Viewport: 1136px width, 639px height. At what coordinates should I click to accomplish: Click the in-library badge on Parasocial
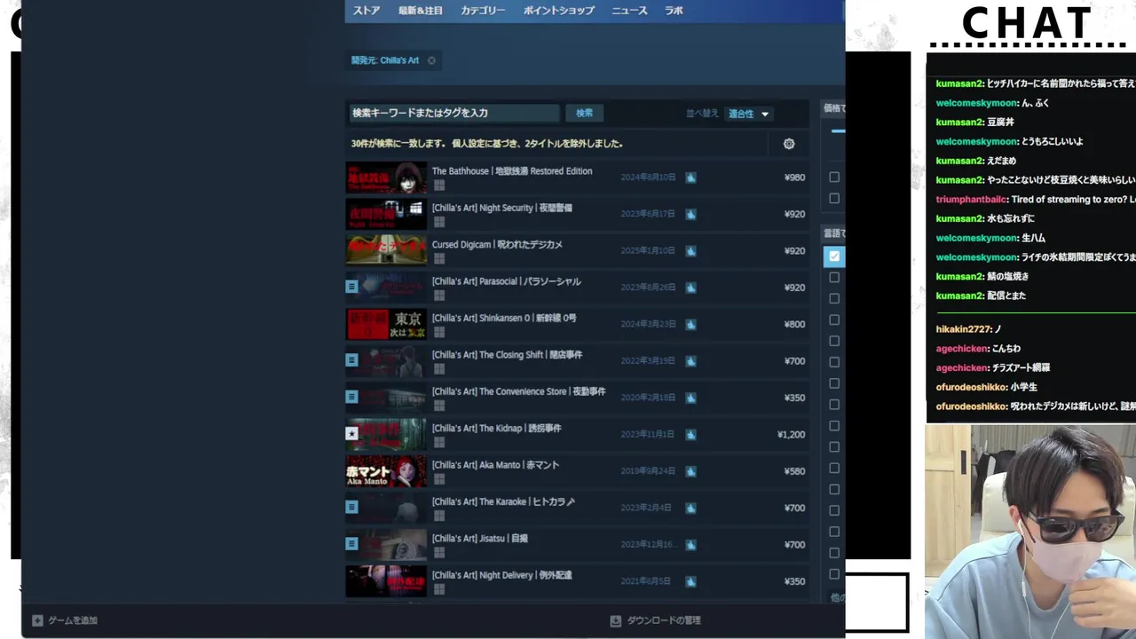click(x=351, y=287)
